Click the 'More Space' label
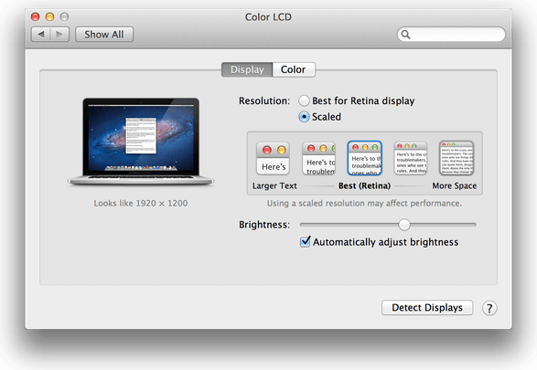537x370 pixels. (455, 185)
